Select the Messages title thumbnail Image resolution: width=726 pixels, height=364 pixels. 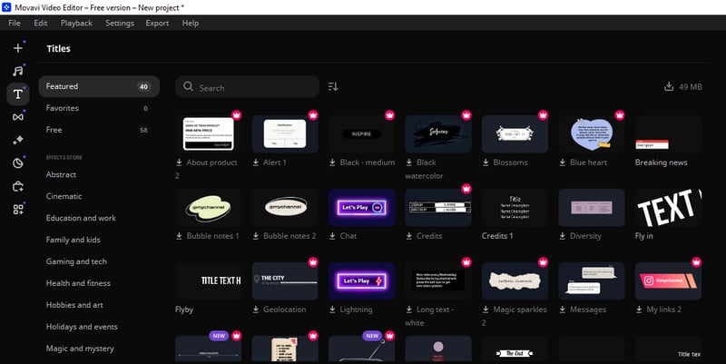(x=592, y=281)
